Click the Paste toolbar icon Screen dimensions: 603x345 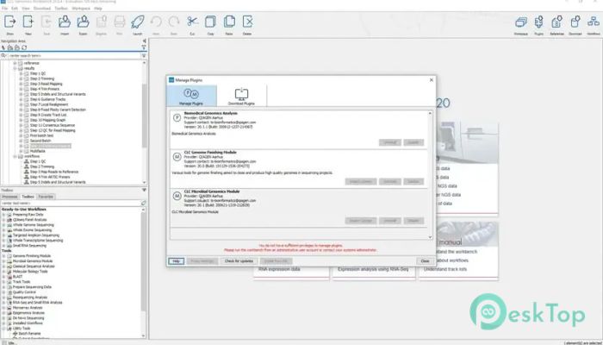(229, 22)
